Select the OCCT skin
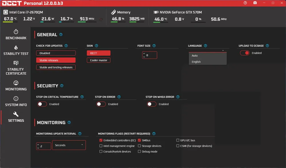Screen dimensions: 286x168 98,53
